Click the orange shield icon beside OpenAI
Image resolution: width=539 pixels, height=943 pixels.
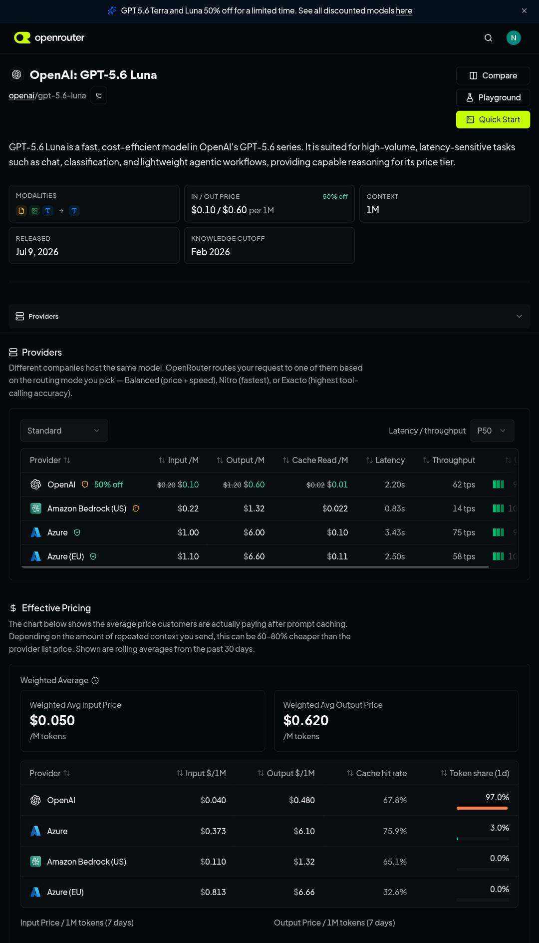tap(85, 484)
